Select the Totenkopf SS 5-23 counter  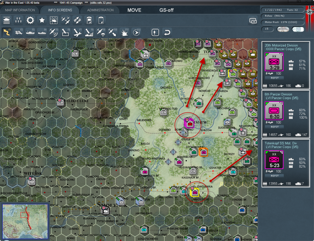[274, 160]
